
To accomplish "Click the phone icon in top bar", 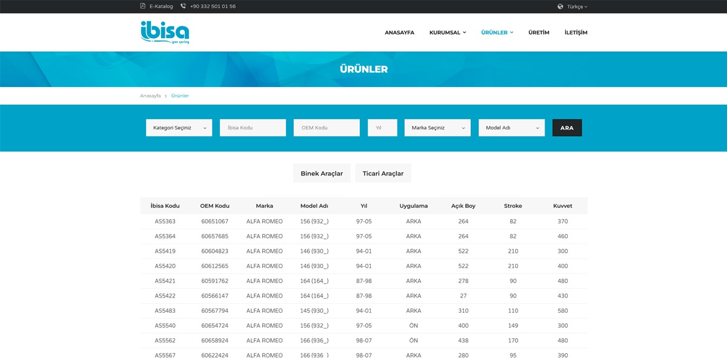I will click(x=183, y=6).
